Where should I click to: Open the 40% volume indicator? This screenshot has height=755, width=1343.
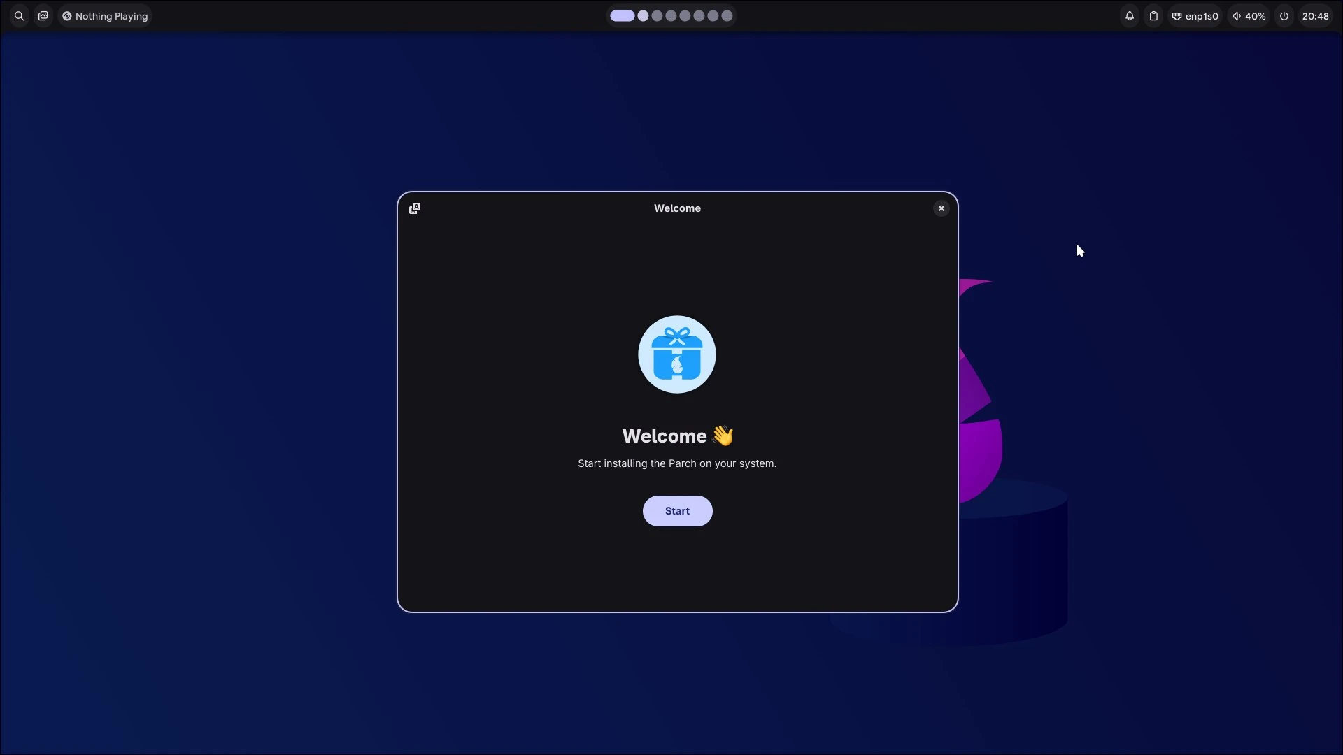pos(1249,16)
